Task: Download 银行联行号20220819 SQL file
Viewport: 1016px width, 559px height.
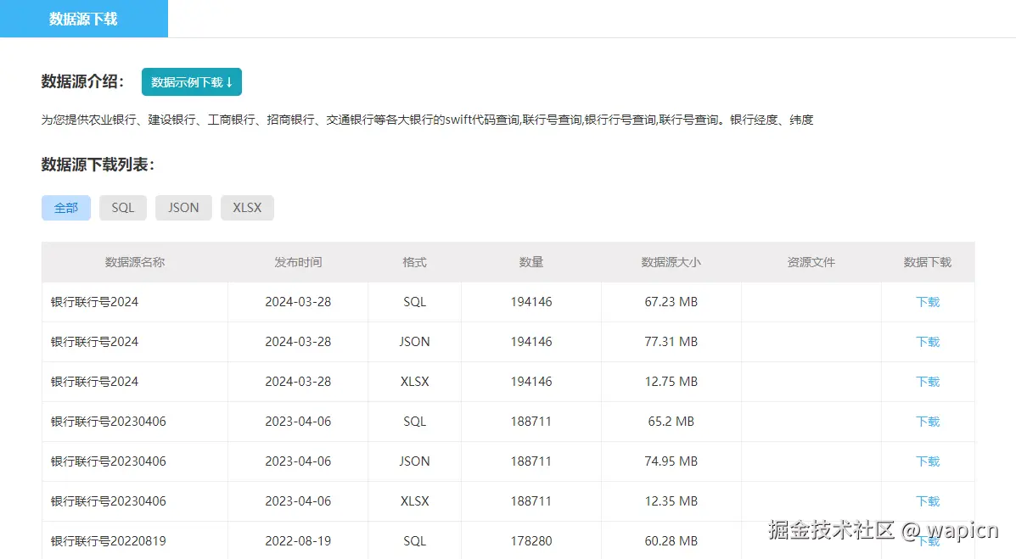Action: click(x=928, y=540)
